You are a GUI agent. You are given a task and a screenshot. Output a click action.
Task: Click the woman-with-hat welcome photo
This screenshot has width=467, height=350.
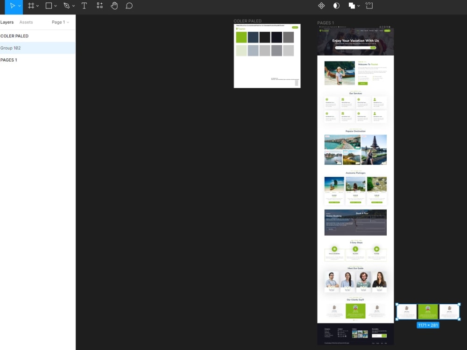[340, 73]
